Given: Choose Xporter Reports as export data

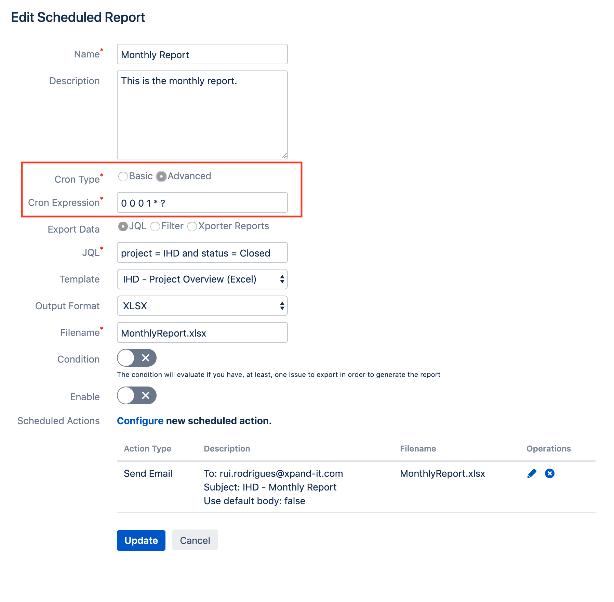Looking at the screenshot, I should pos(192,226).
